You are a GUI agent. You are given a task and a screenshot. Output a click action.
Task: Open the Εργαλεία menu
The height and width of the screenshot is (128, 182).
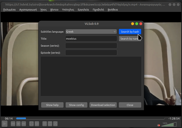click(x=83, y=10)
